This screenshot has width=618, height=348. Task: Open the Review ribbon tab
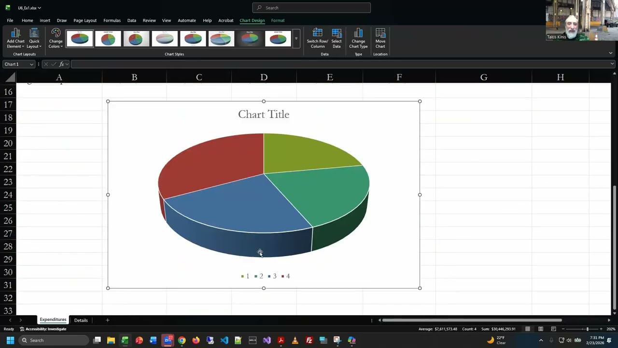149,20
